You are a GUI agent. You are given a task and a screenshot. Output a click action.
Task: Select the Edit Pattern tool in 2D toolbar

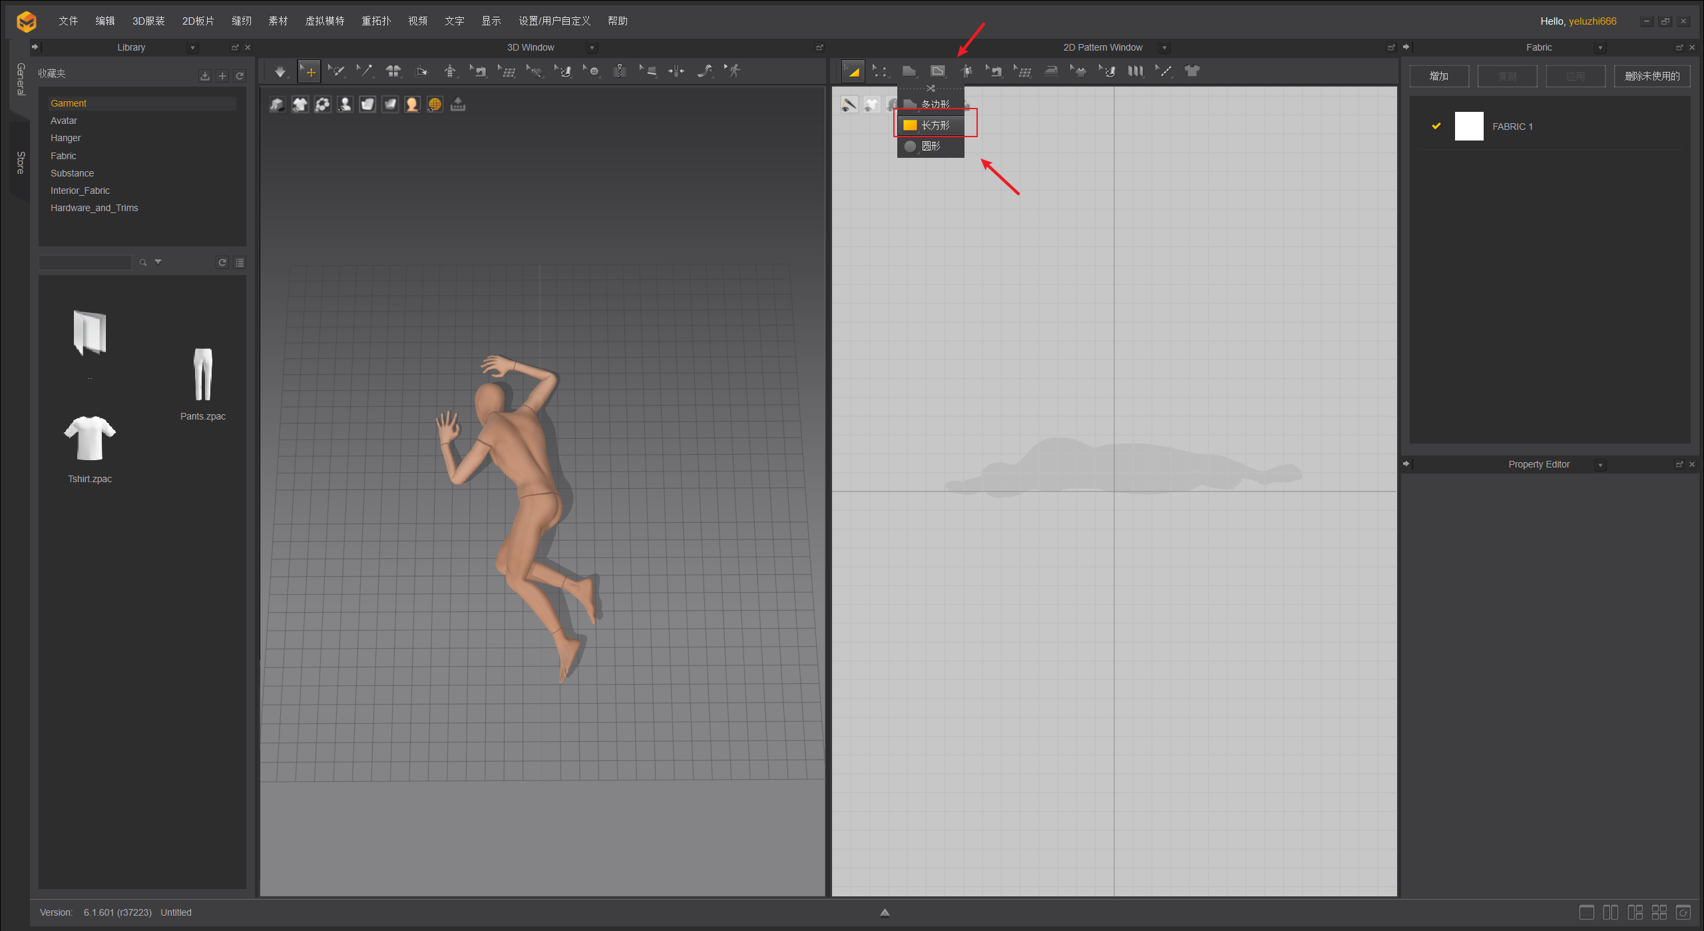[881, 71]
